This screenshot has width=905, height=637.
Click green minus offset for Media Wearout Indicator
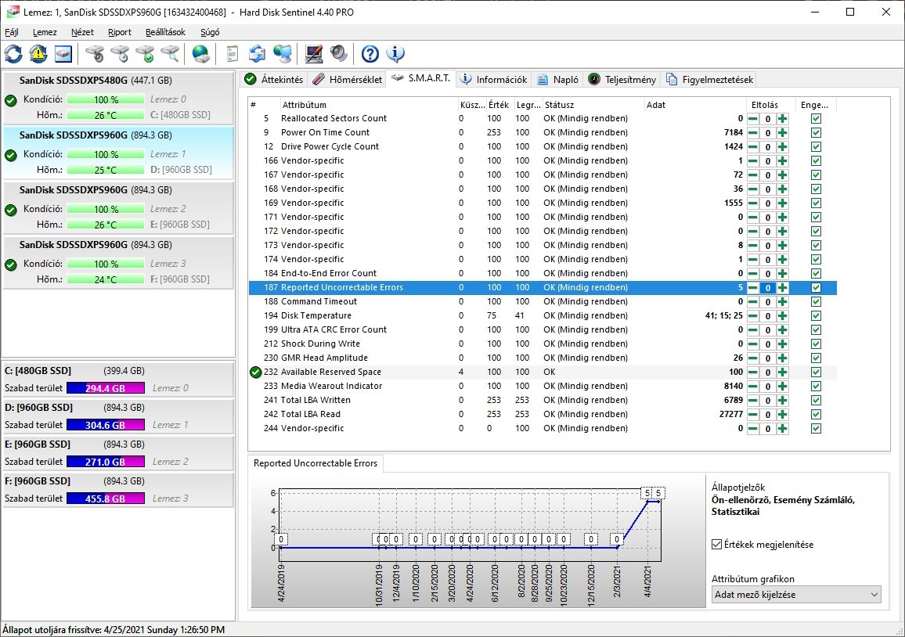752,386
